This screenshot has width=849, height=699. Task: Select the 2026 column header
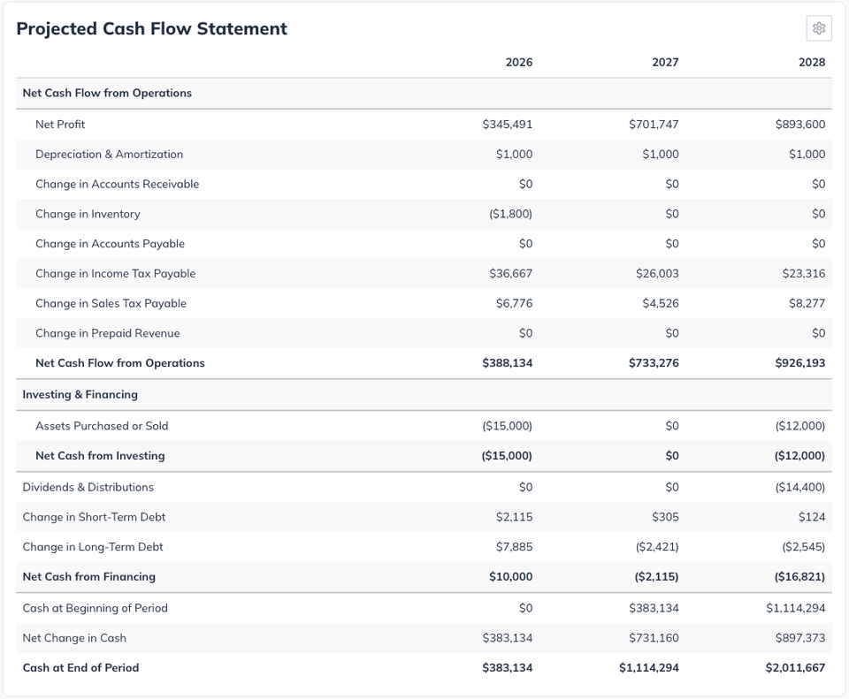pyautogui.click(x=519, y=62)
